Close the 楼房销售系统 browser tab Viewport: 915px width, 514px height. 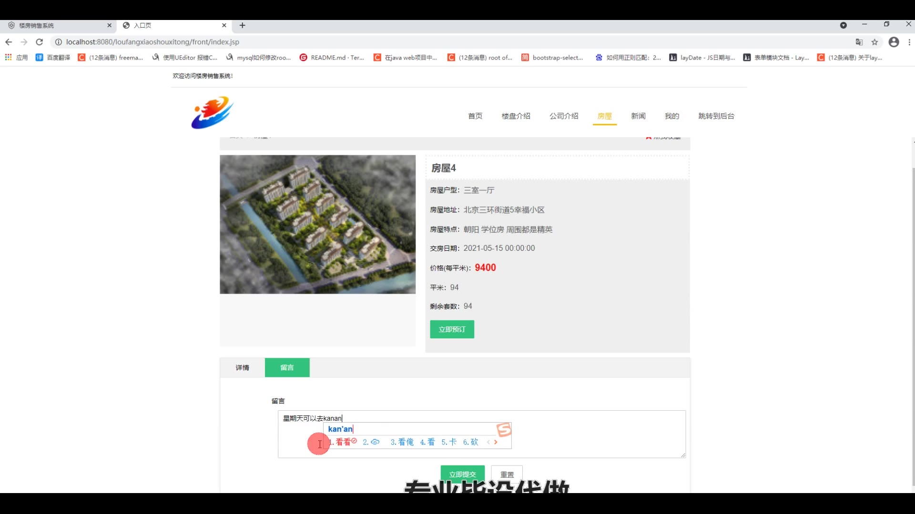point(109,25)
